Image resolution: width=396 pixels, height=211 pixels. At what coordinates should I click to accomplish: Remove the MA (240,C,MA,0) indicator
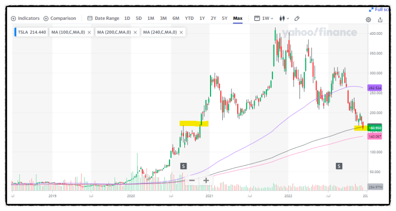tap(181, 33)
